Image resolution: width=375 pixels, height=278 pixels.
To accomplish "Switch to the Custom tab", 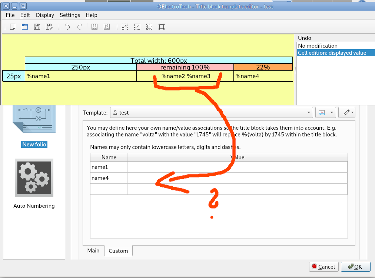I will 118,251.
